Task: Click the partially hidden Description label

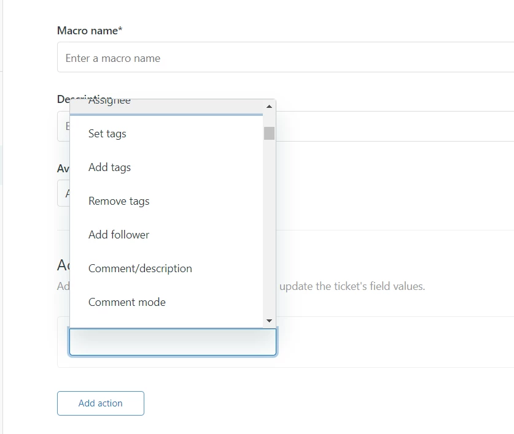Action: pos(63,99)
